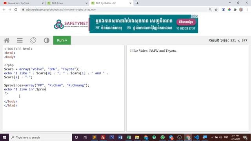Change editor orientation with rotate icon
251x141 pixels.
(33, 40)
